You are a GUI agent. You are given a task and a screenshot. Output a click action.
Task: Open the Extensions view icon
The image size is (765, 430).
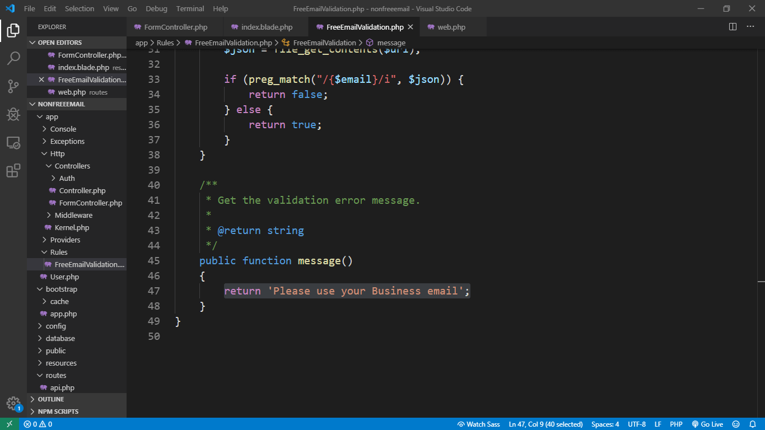point(13,171)
